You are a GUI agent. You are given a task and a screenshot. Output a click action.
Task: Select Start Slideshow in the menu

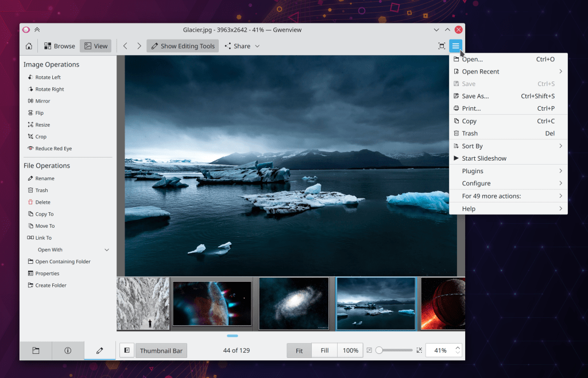pyautogui.click(x=484, y=158)
